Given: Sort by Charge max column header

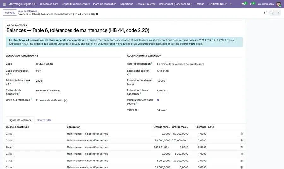Looking at the screenshot, I should click(x=180, y=127).
